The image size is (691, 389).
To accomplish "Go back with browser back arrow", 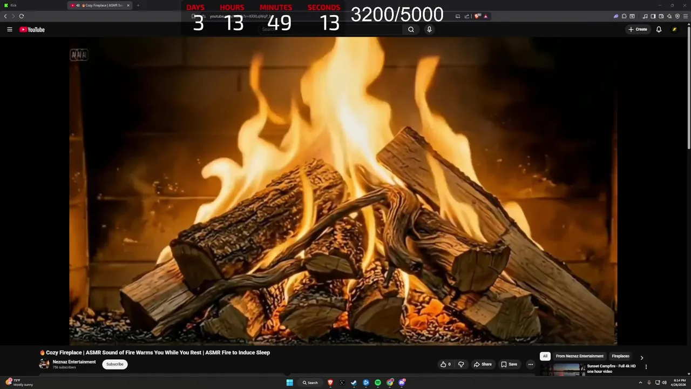I will 5,16.
